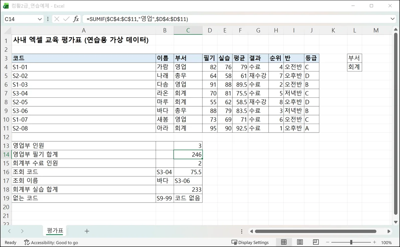Go to next sheet arrow
This screenshot has width=400, height=247.
click(22, 231)
